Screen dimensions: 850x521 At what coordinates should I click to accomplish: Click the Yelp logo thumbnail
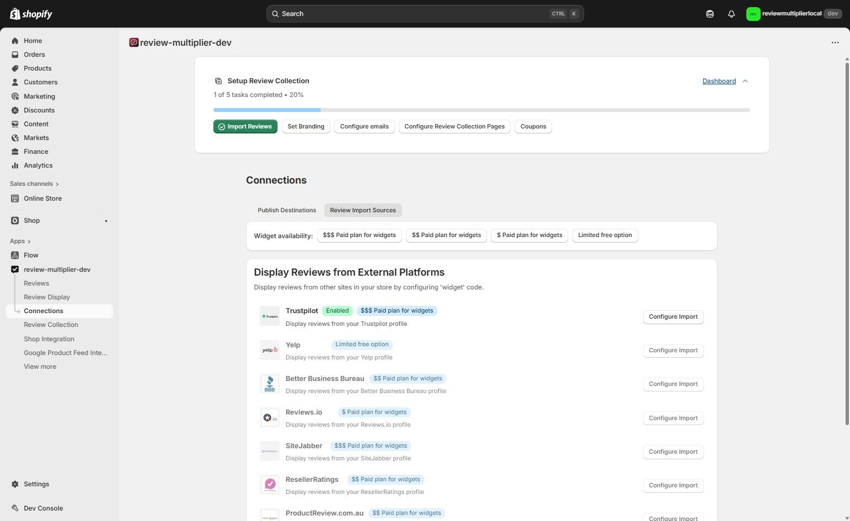(x=270, y=350)
